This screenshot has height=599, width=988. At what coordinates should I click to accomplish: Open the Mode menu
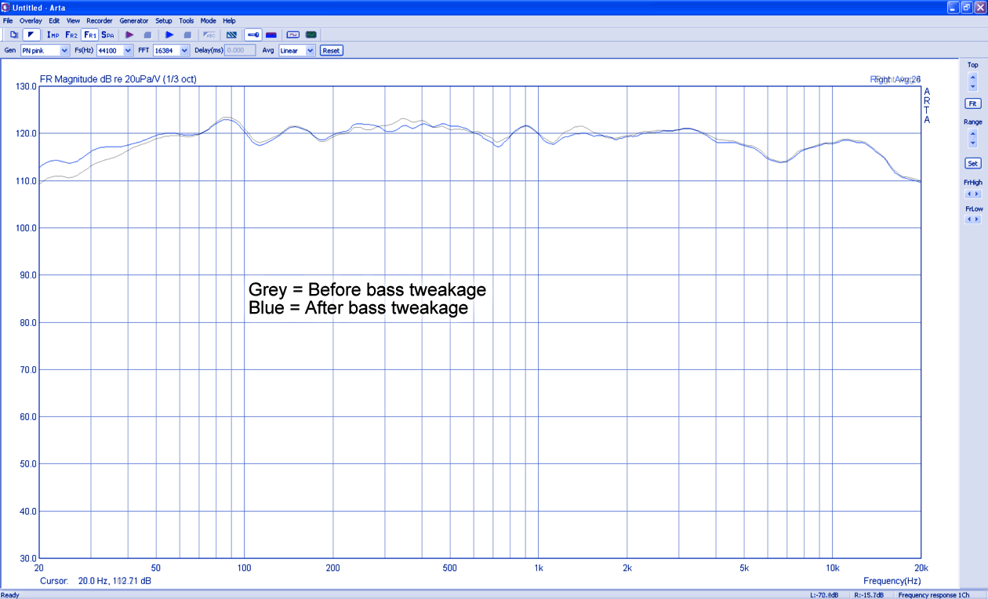[208, 20]
